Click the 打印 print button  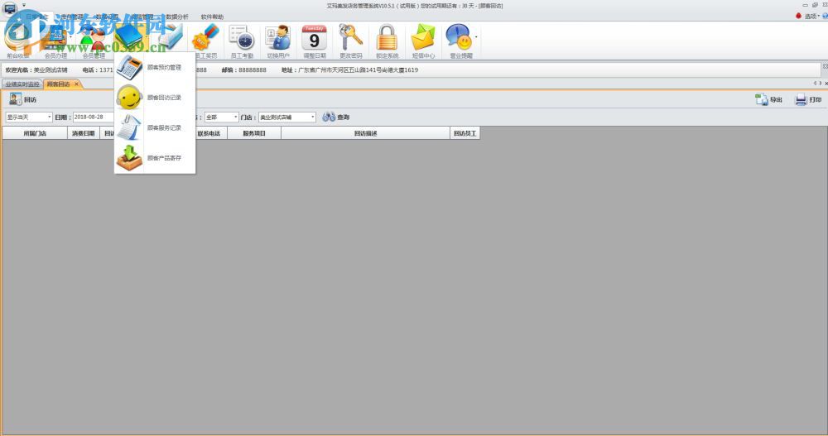click(x=808, y=99)
